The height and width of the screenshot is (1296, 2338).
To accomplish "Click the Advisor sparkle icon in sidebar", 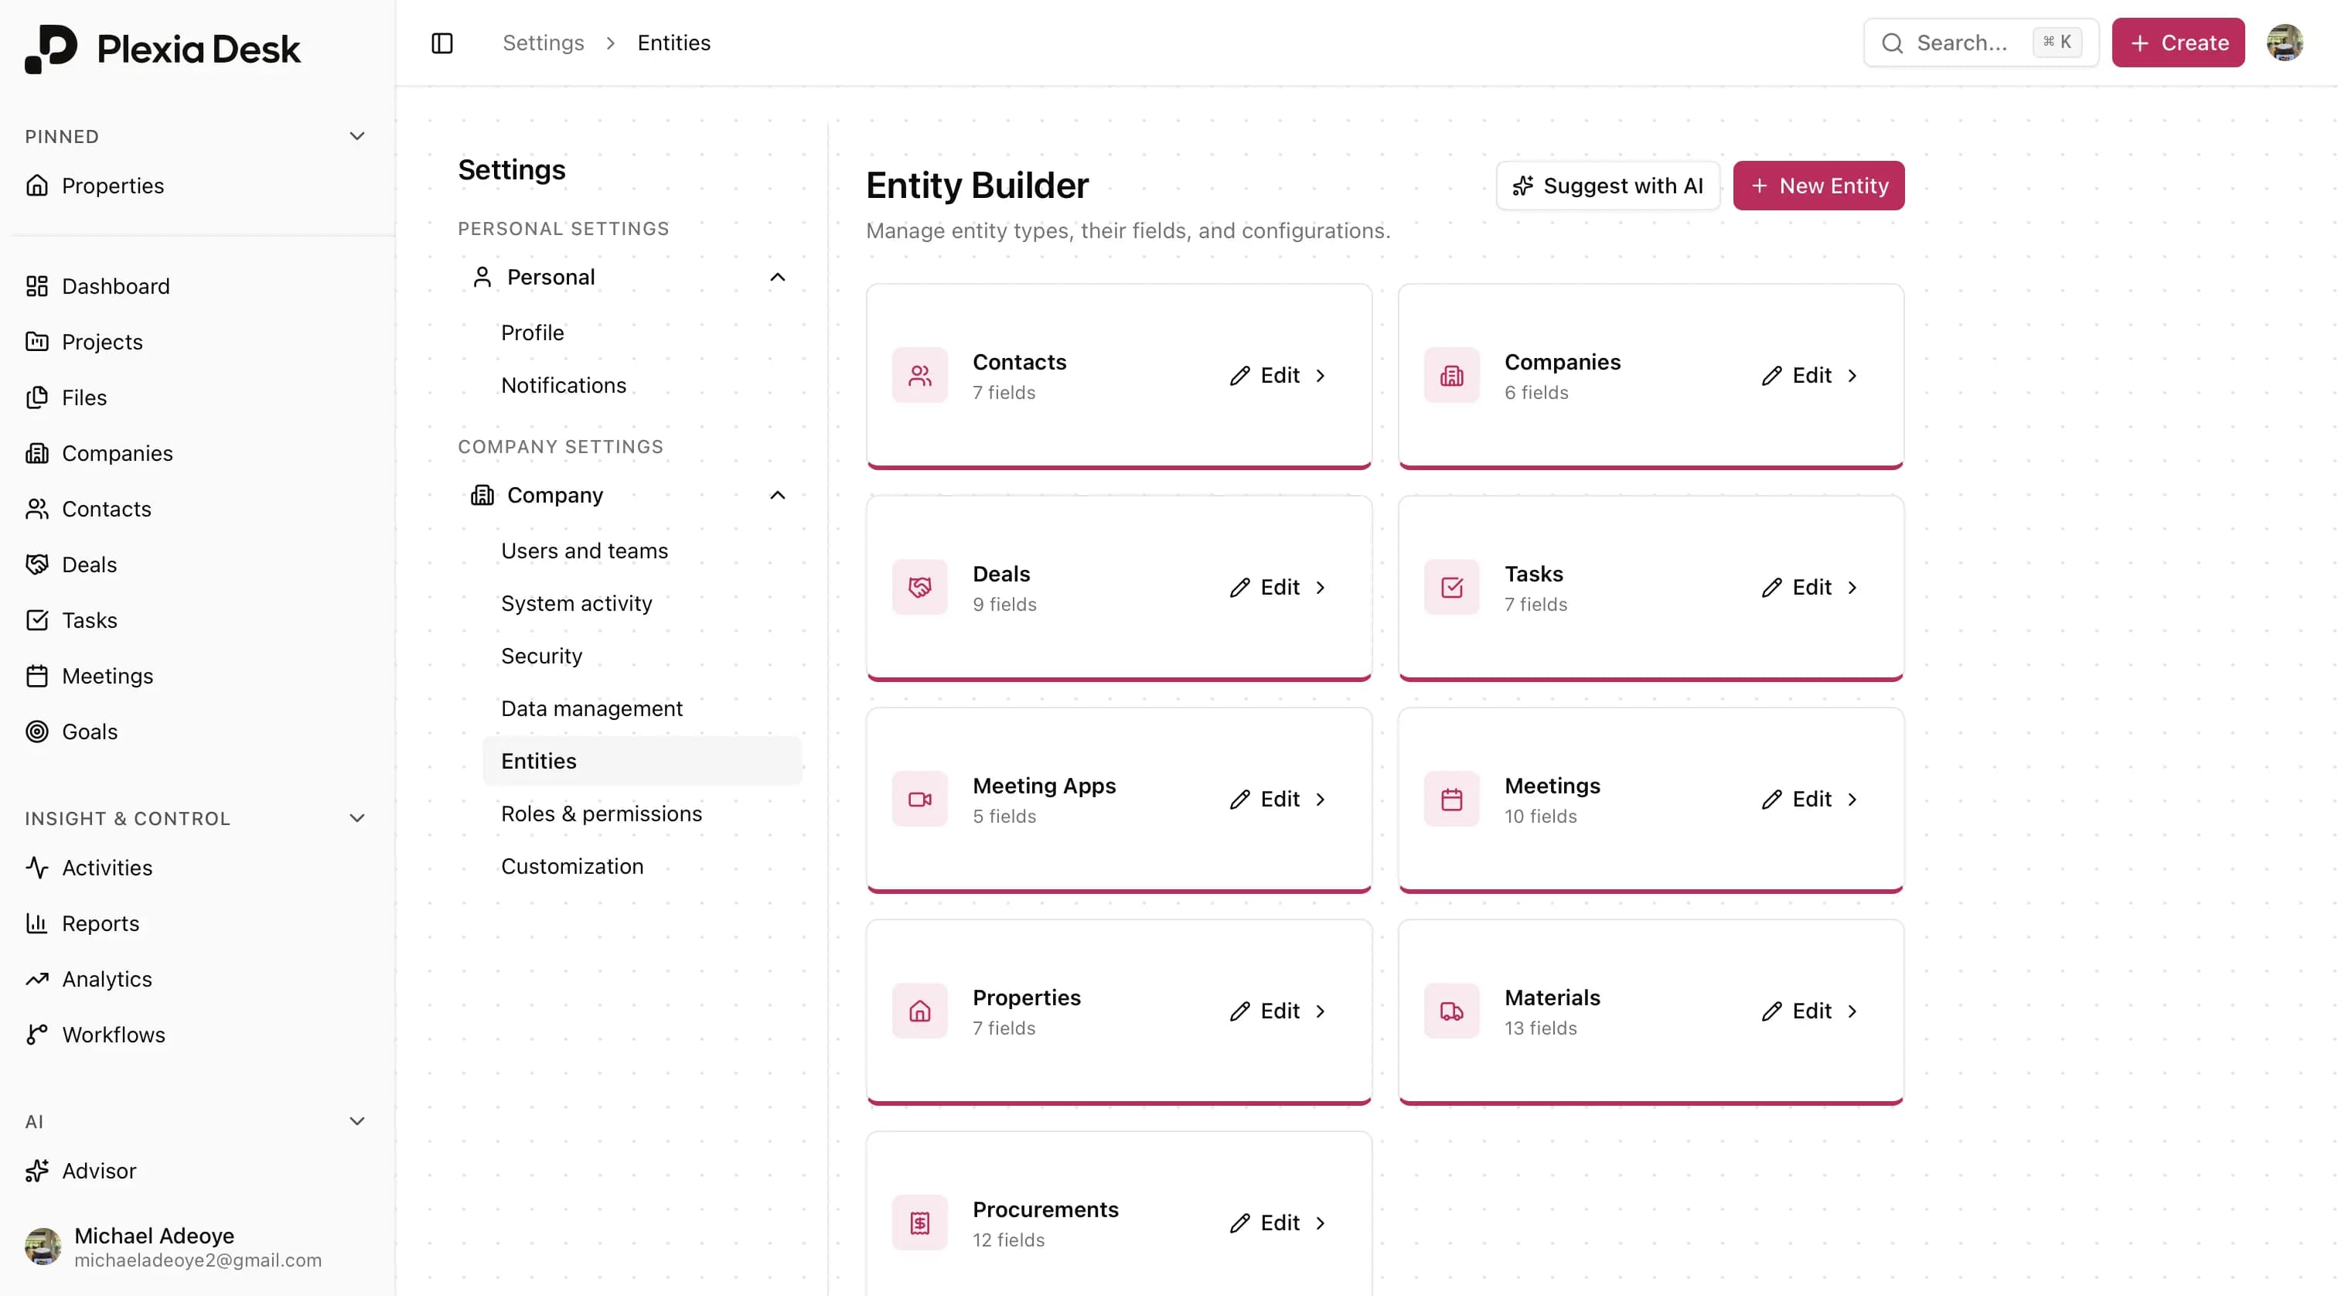I will coord(37,1171).
